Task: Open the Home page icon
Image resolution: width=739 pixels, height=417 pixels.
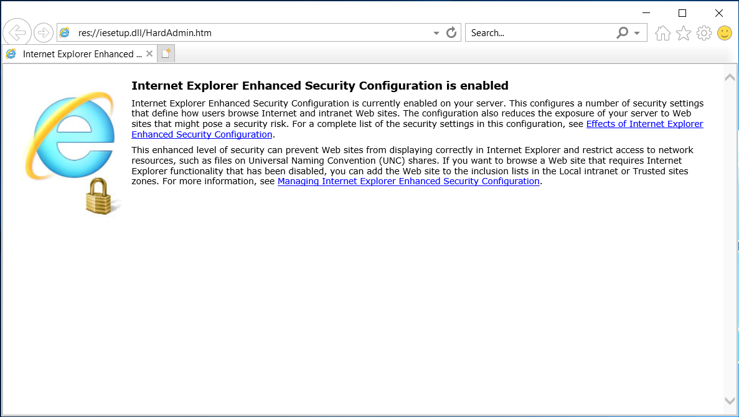Action: 662,33
